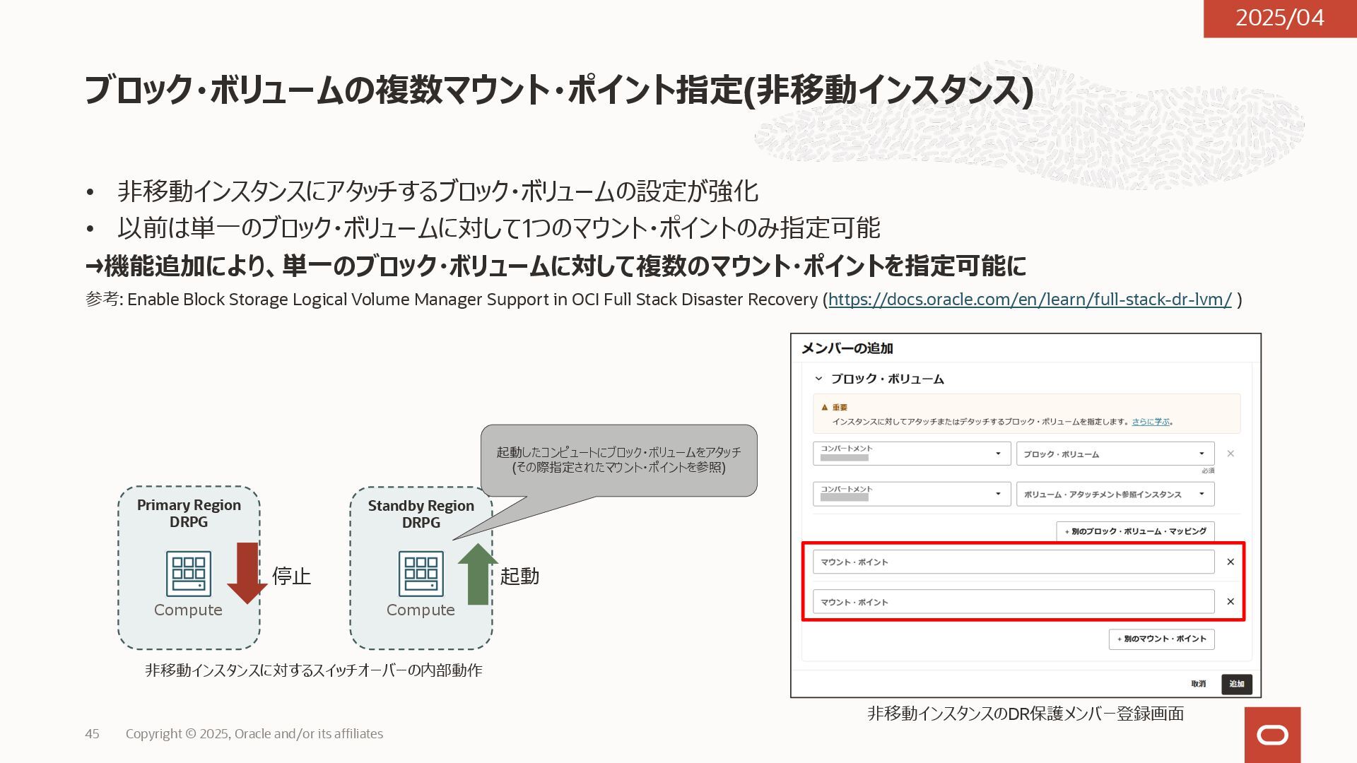The image size is (1357, 763).
Task: Click the Standby Region DRPG label
Action: tap(421, 514)
